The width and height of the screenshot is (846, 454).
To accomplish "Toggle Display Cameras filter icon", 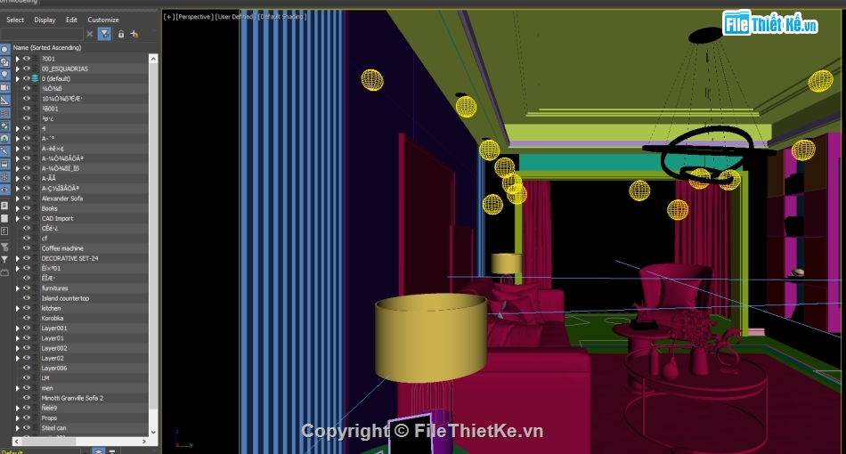I will (4, 87).
